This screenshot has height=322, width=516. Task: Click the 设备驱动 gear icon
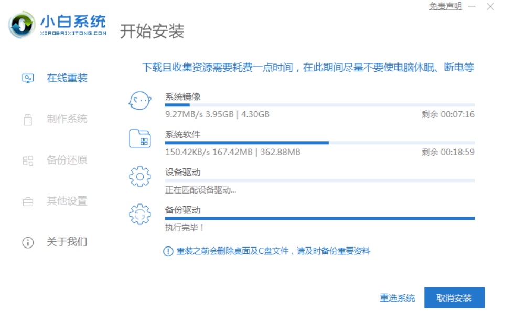[x=140, y=176]
